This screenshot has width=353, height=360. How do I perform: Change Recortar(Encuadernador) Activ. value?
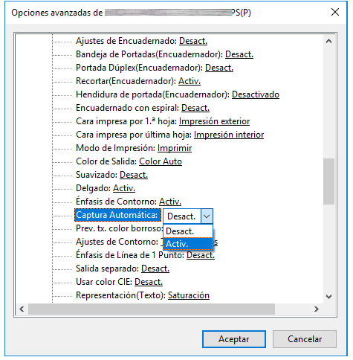pyautogui.click(x=190, y=81)
